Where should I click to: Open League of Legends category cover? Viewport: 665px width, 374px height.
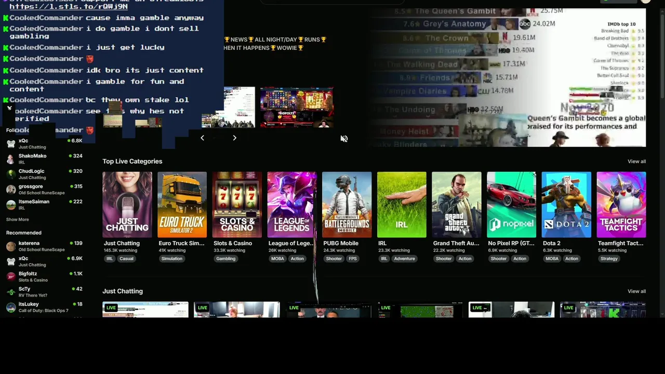click(x=292, y=205)
